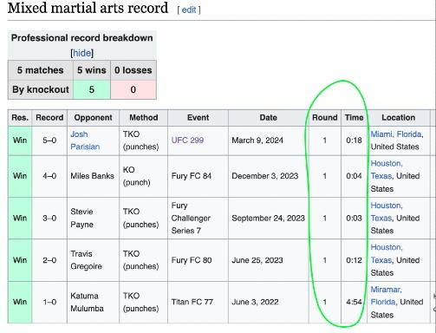Click the 0:18 time cell
436x333 pixels.
click(x=354, y=140)
